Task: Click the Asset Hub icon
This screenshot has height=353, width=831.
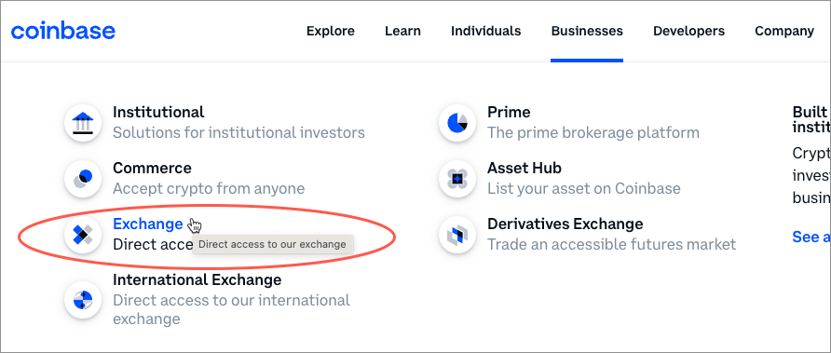Action: tap(456, 179)
